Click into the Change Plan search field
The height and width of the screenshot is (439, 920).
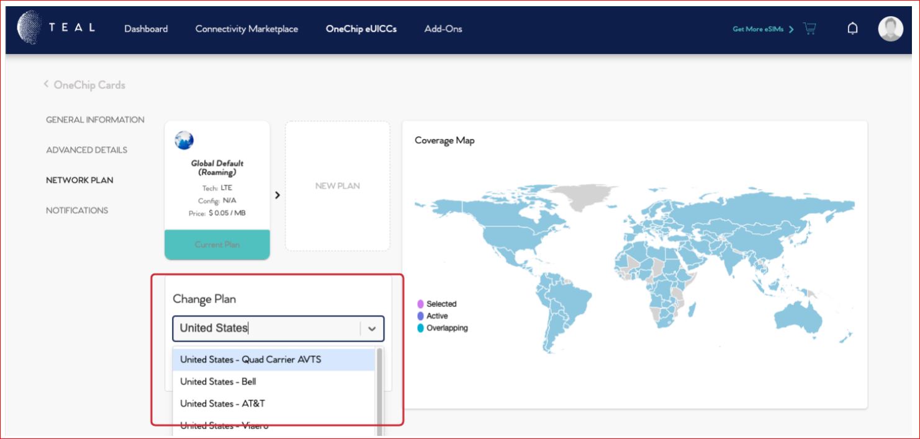[x=267, y=329]
